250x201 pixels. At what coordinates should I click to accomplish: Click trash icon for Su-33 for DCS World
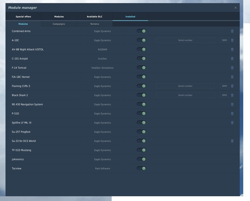click(x=232, y=141)
